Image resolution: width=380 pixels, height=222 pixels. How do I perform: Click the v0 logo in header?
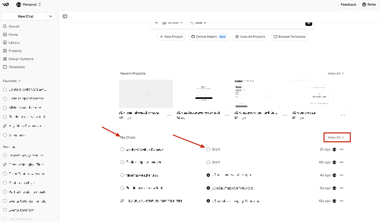click(x=6, y=4)
